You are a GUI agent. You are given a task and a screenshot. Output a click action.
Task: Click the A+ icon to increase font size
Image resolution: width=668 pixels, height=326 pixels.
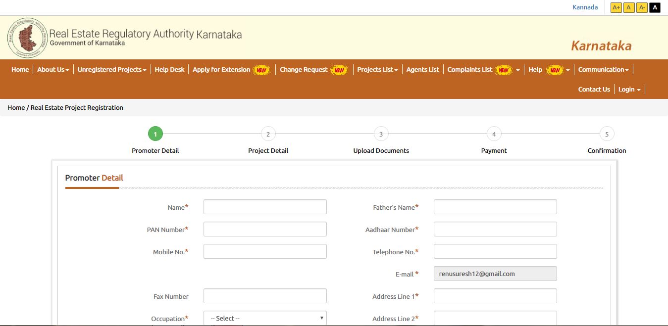click(616, 7)
